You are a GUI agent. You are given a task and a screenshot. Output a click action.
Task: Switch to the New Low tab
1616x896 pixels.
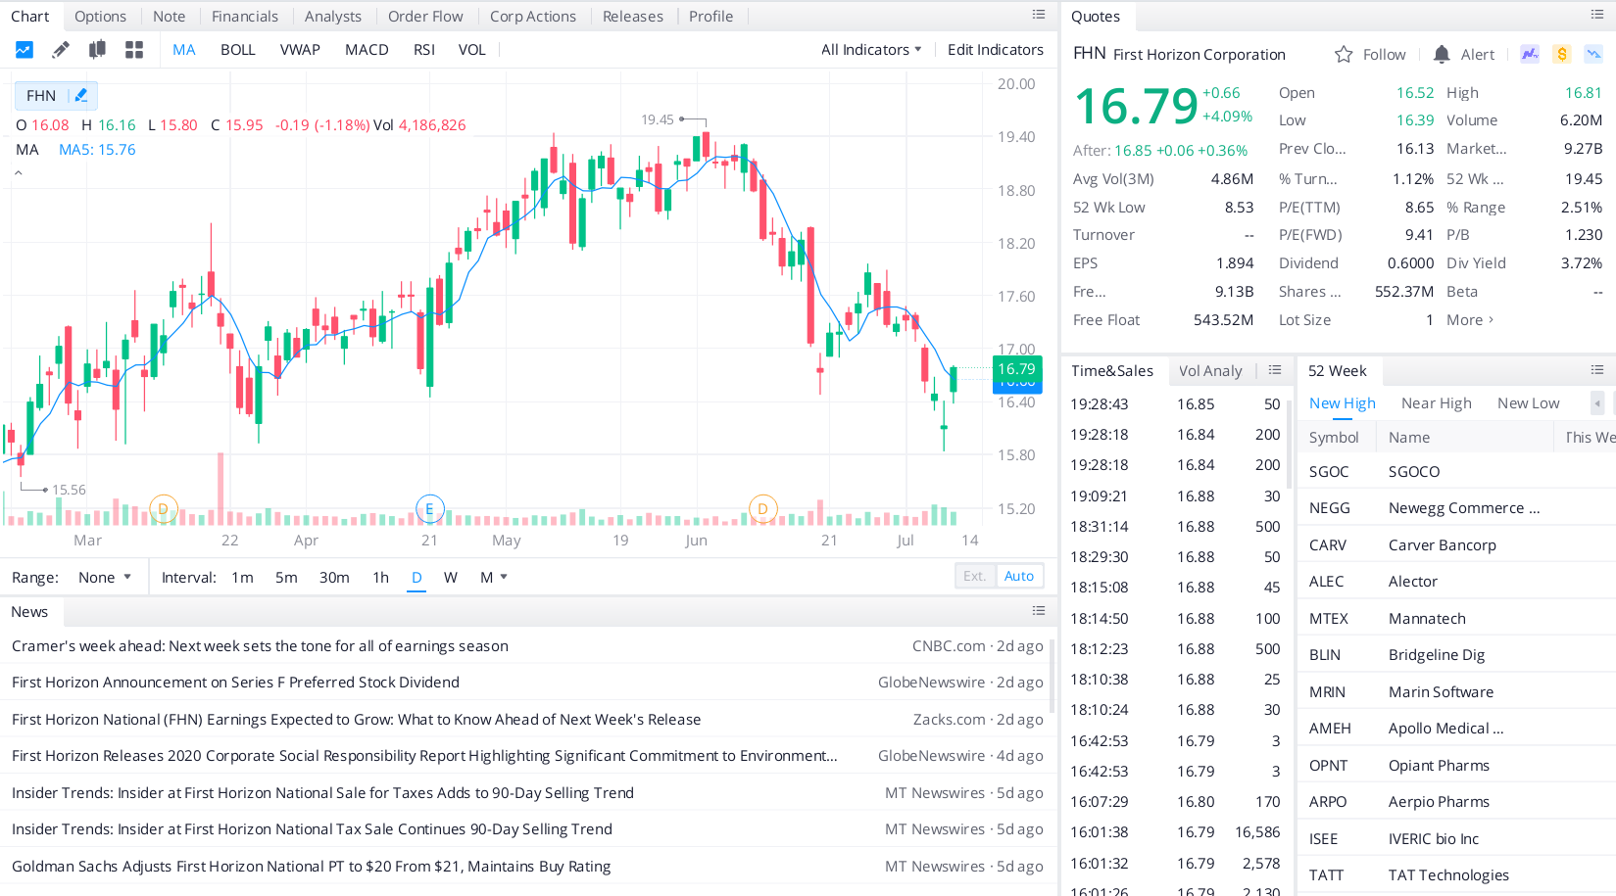[1529, 403]
